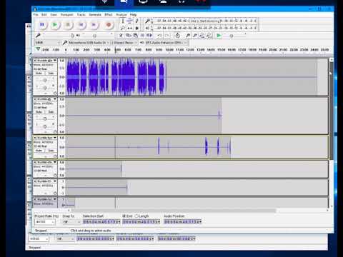The width and height of the screenshot is (343, 257).
Task: Solo the first audio track
Action: [x=51, y=73]
